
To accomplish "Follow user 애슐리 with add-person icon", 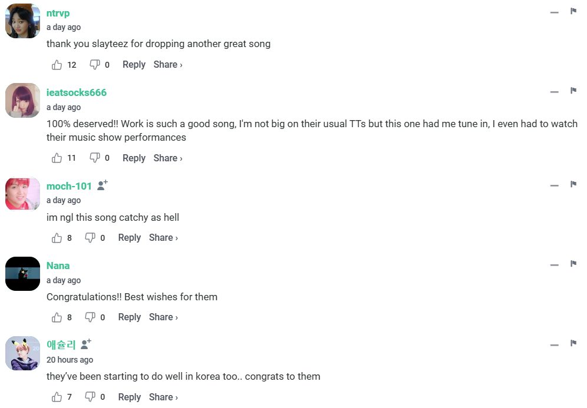I will [x=86, y=344].
